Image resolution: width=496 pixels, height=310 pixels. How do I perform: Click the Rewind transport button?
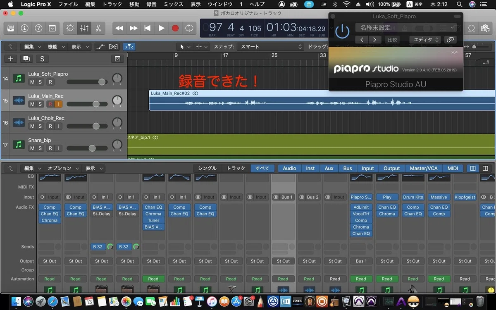[119, 28]
